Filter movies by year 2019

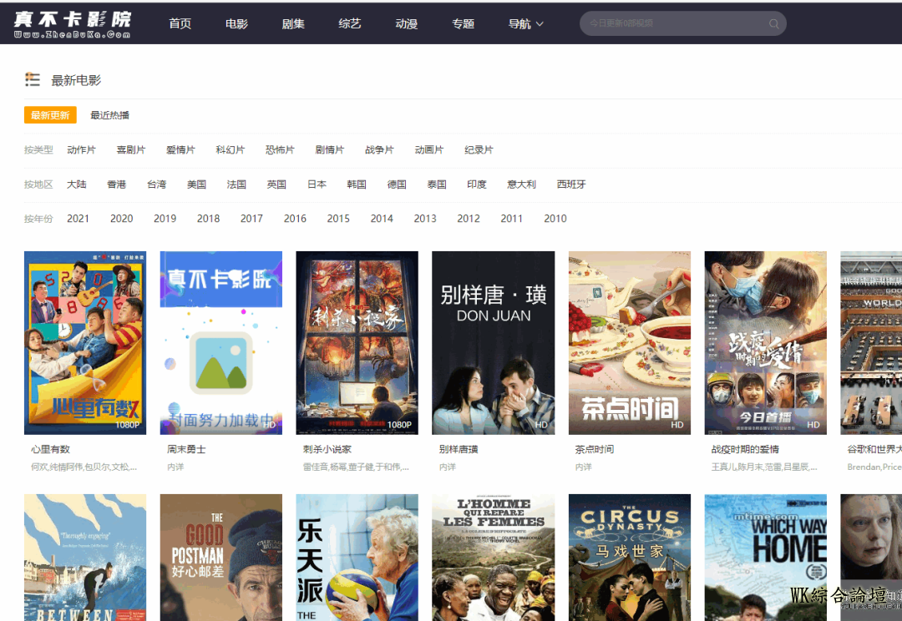(x=165, y=219)
